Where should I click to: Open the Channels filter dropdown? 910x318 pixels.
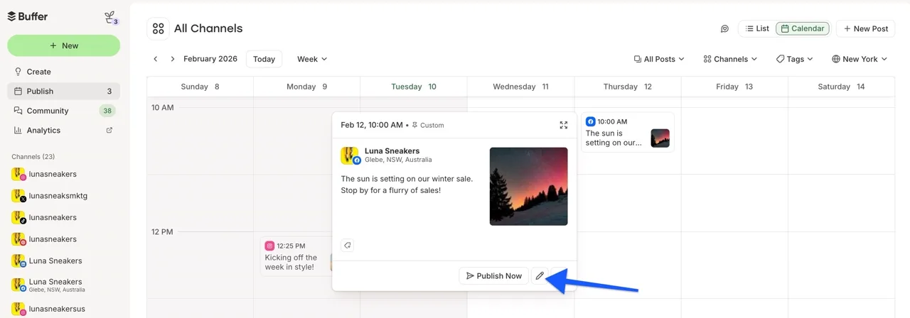730,59
